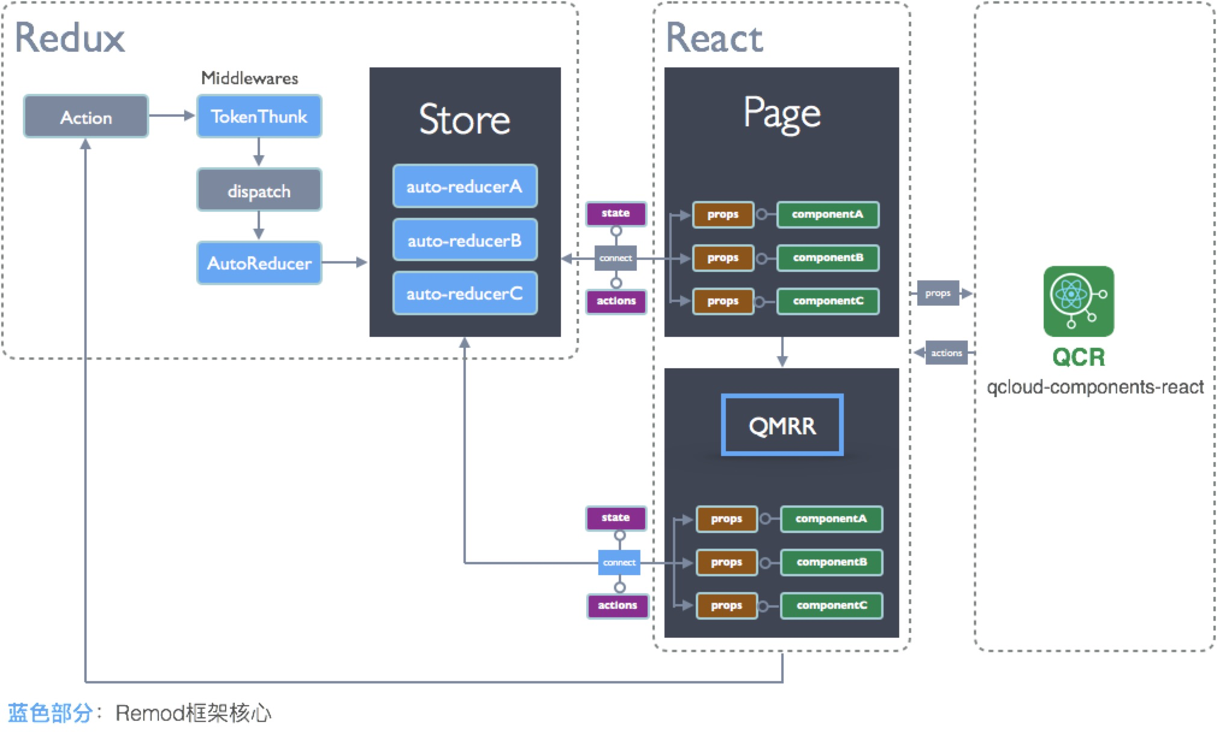The width and height of the screenshot is (1217, 734).
Task: Expand the auto-reducerB entry
Action: pyautogui.click(x=464, y=239)
